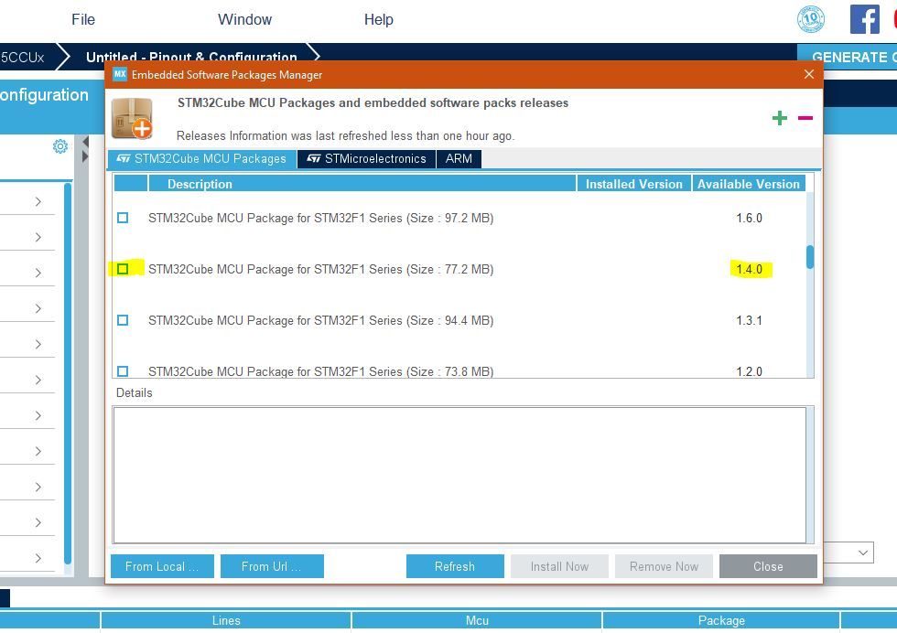This screenshot has width=897, height=633.
Task: Enable the checkbox for the 94.4 MB package
Action: pos(123,320)
